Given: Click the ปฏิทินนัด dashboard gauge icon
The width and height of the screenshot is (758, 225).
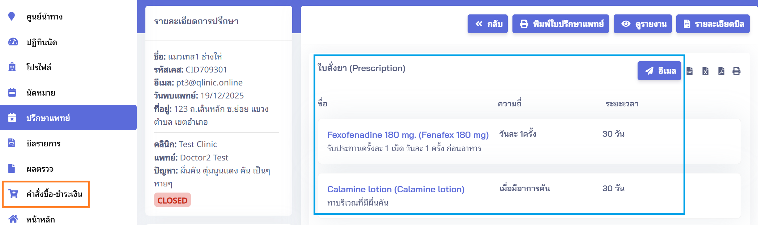Looking at the screenshot, I should click(x=13, y=42).
